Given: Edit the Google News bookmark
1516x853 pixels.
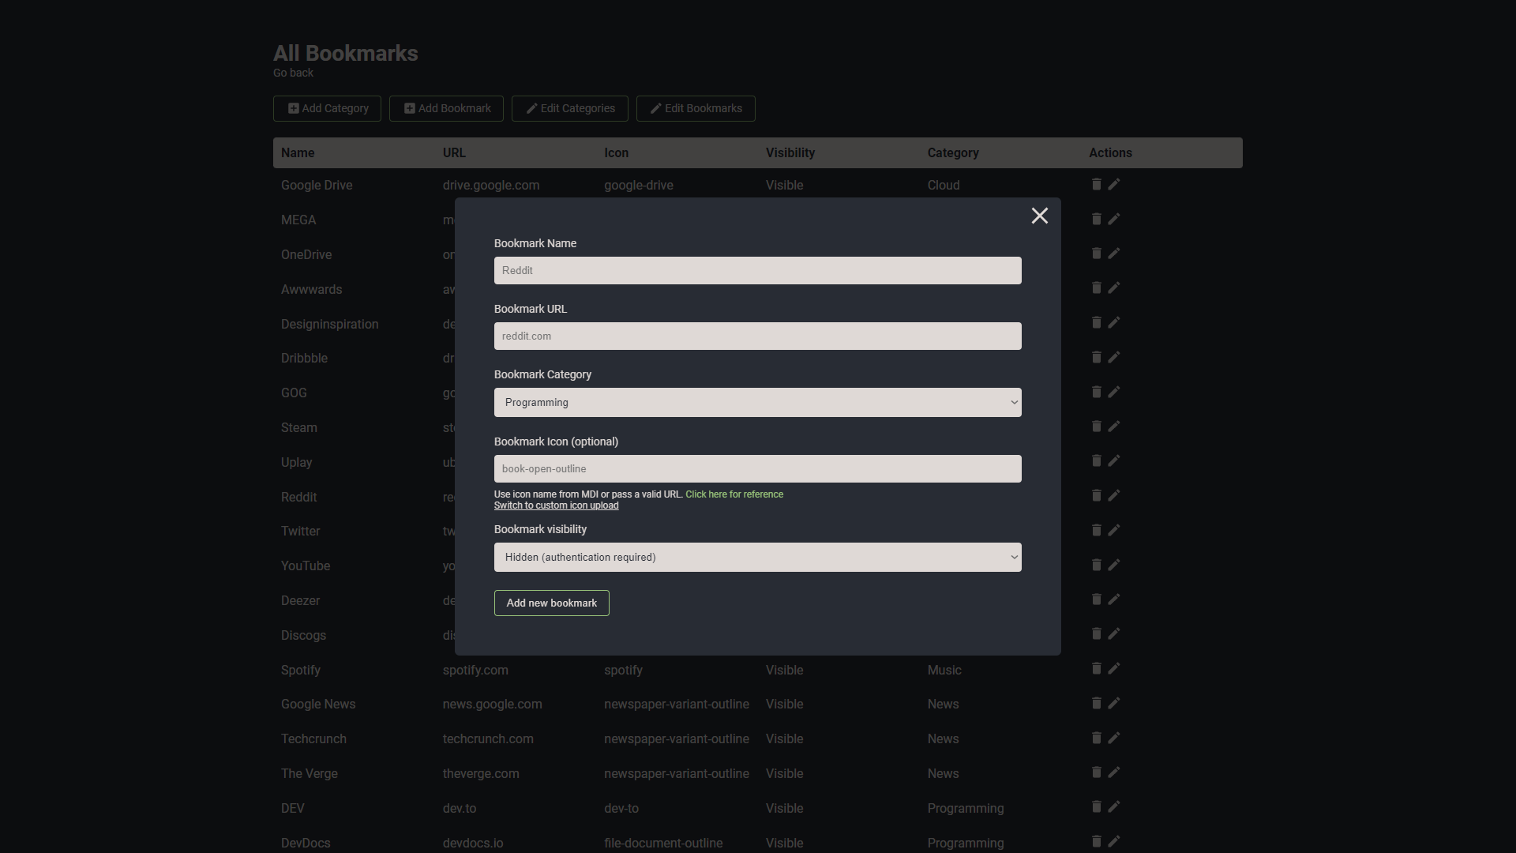Looking at the screenshot, I should [1114, 703].
